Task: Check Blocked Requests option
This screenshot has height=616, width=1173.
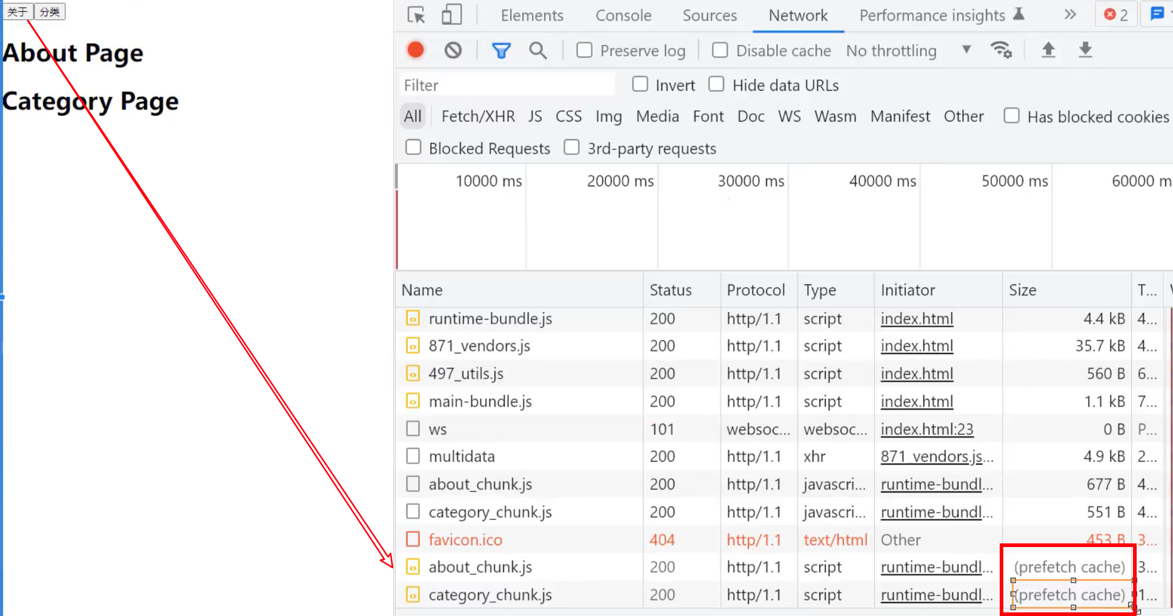Action: point(413,148)
